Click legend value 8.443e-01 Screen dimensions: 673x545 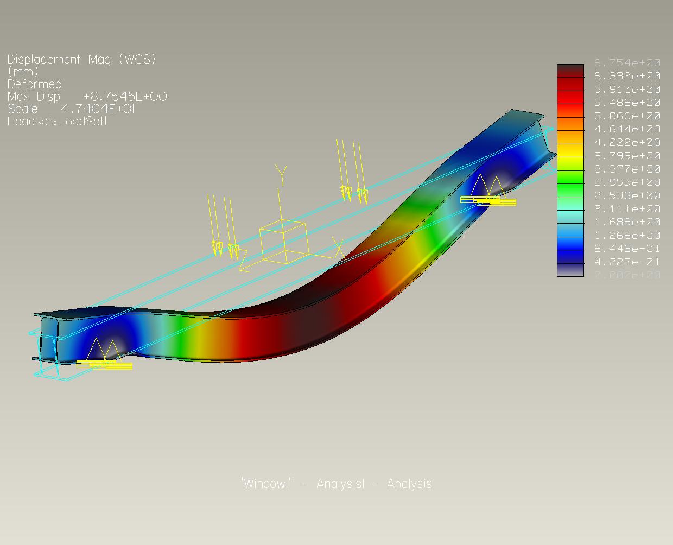pyautogui.click(x=627, y=249)
